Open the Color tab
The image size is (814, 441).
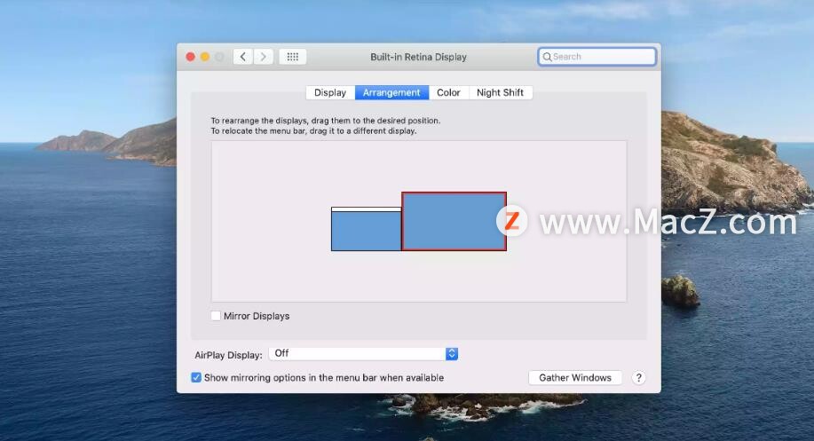click(448, 92)
